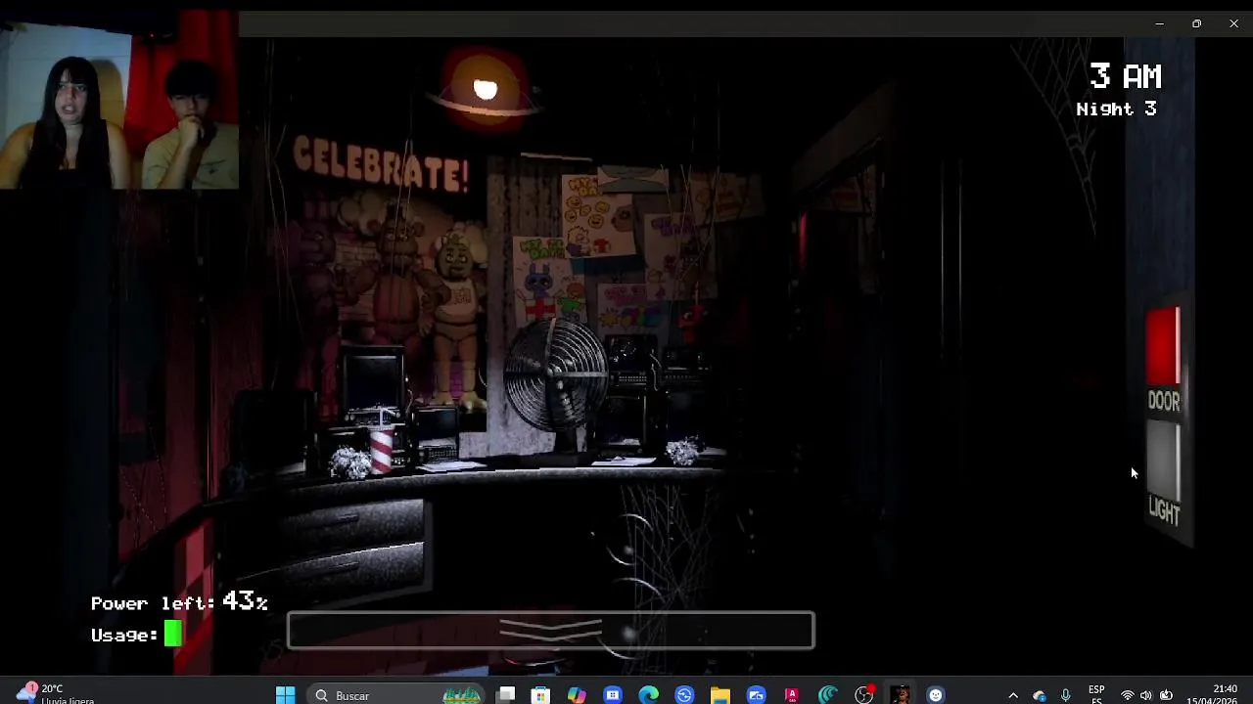Open battery status tray icon
The height and width of the screenshot is (704, 1253).
[1166, 695]
